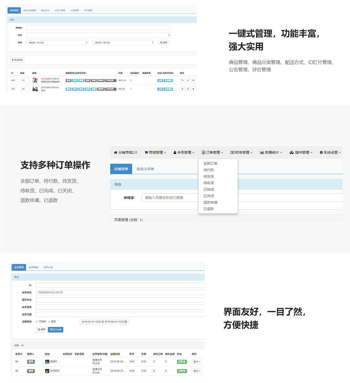Select the 不搜索 radio button for 注册时间

pos(37,322)
